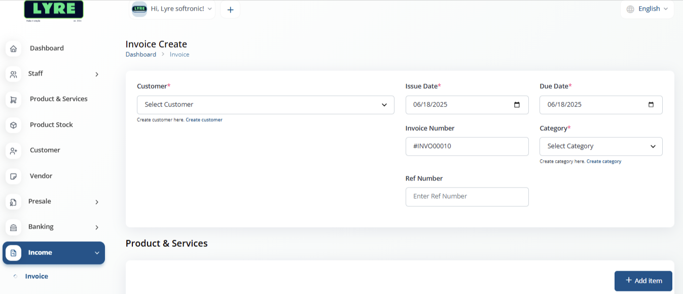The image size is (683, 294).
Task: Click the Product & Services cart icon
Action: [x=13, y=99]
